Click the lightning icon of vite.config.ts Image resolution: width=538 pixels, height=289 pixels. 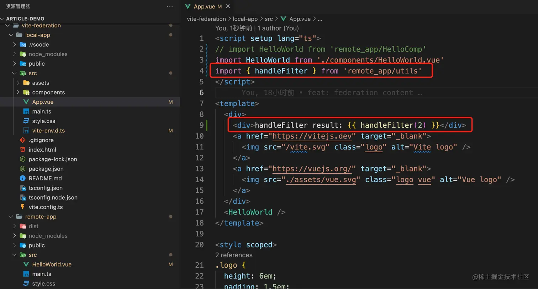point(22,207)
